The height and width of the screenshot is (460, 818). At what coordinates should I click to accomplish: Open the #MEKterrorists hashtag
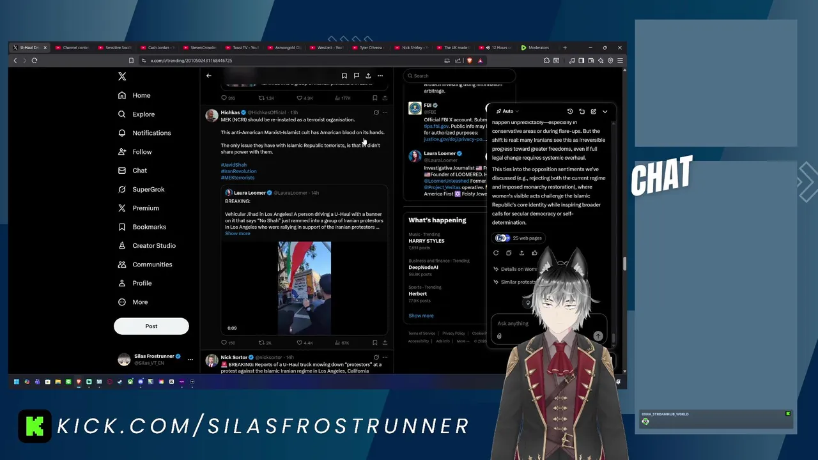click(x=237, y=178)
